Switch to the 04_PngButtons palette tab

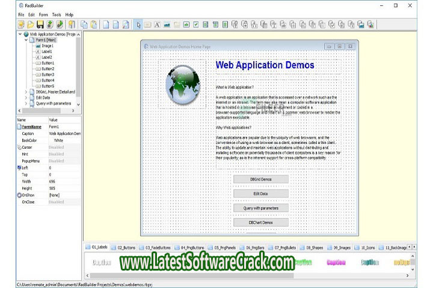pos(189,248)
